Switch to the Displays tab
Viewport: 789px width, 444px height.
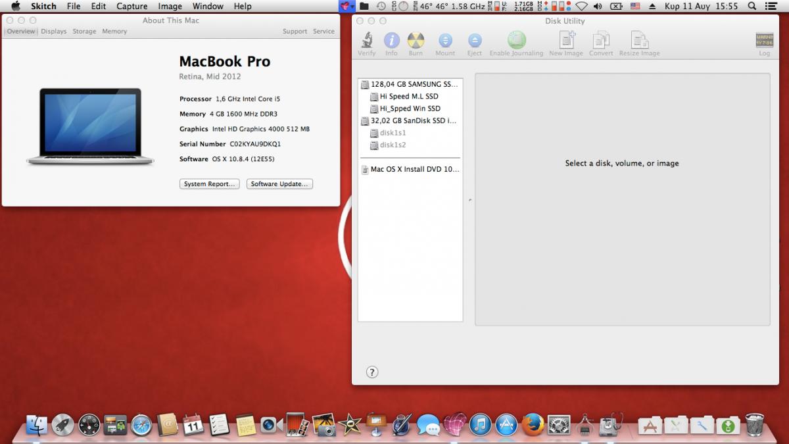tap(53, 32)
